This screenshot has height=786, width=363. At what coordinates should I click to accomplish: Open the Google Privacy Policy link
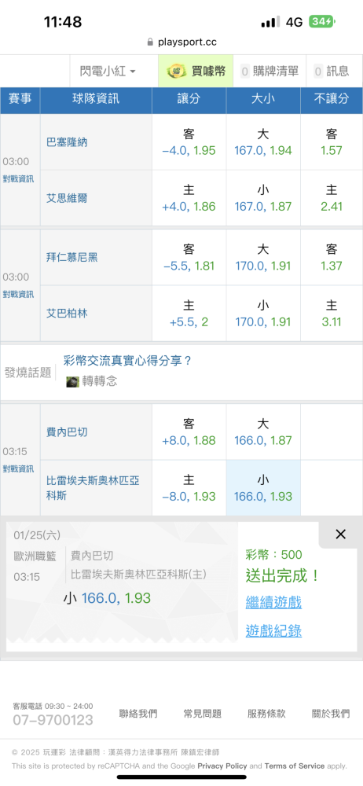click(x=222, y=766)
